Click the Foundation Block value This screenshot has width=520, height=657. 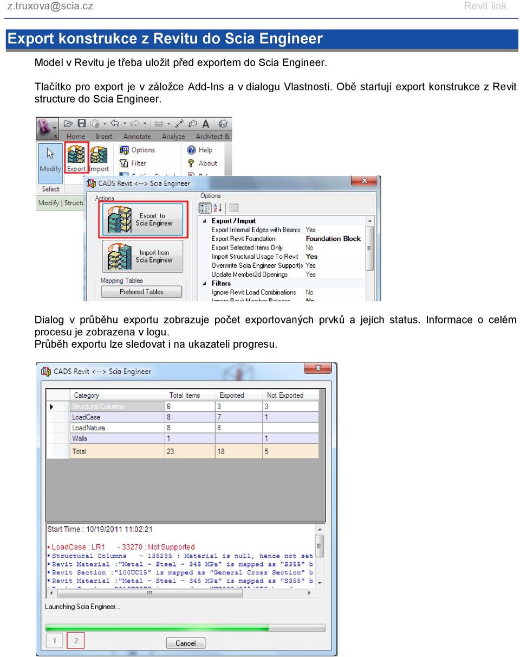point(333,239)
